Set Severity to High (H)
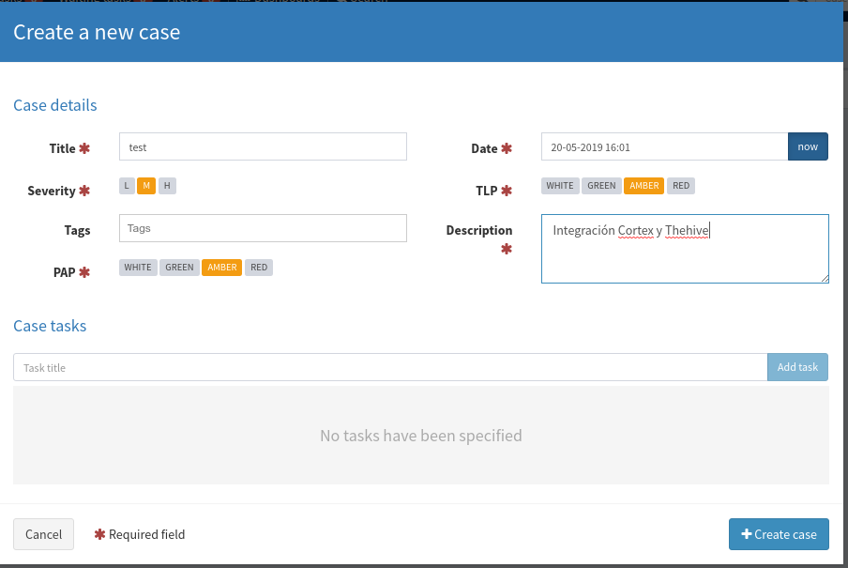Image resolution: width=848 pixels, height=568 pixels. [x=167, y=185]
